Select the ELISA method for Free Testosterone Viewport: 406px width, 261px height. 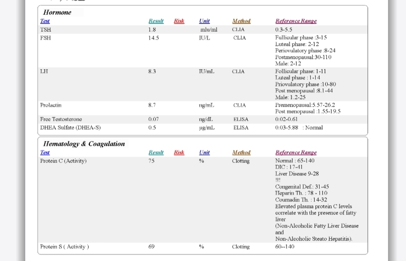(x=241, y=119)
